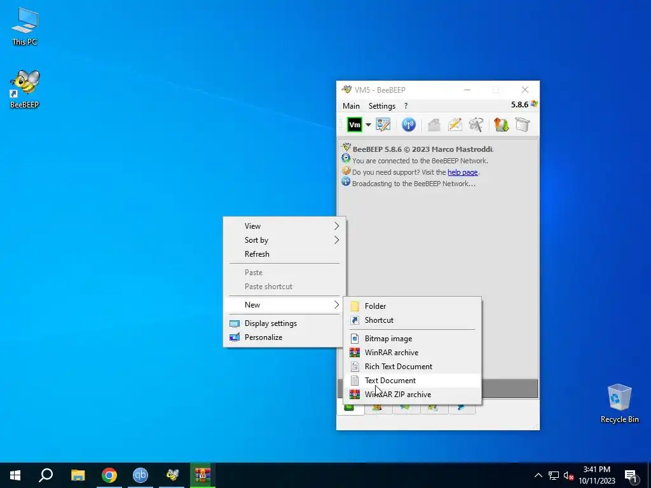Switch to BeeBEEP via taskbar icon
This screenshot has height=488, width=651.
click(172, 475)
